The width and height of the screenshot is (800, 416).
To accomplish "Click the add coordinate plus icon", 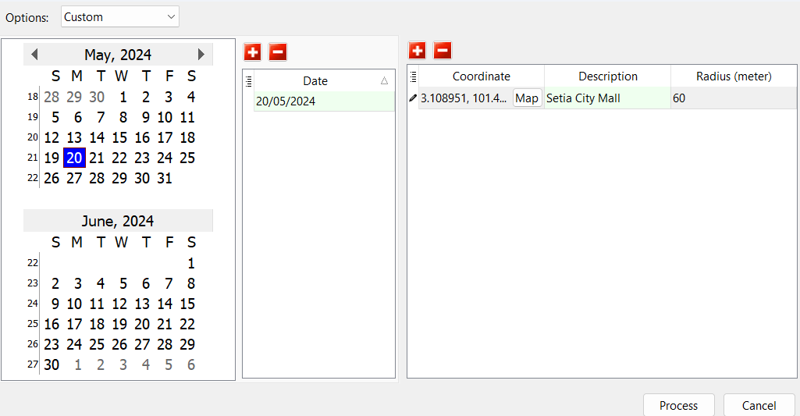I will [x=418, y=51].
